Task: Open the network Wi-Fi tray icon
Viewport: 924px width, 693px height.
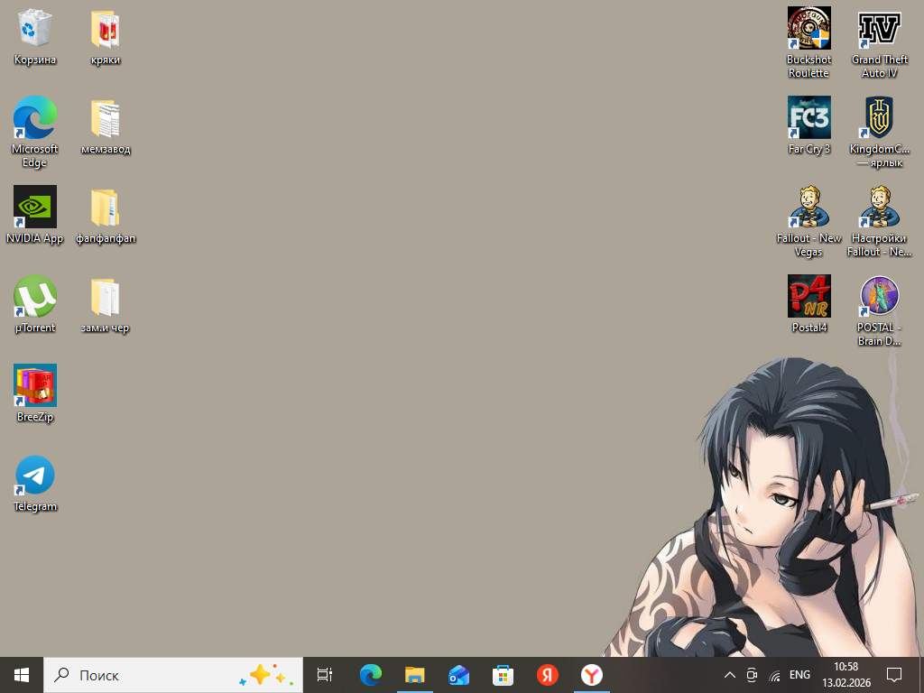Action: [775, 675]
